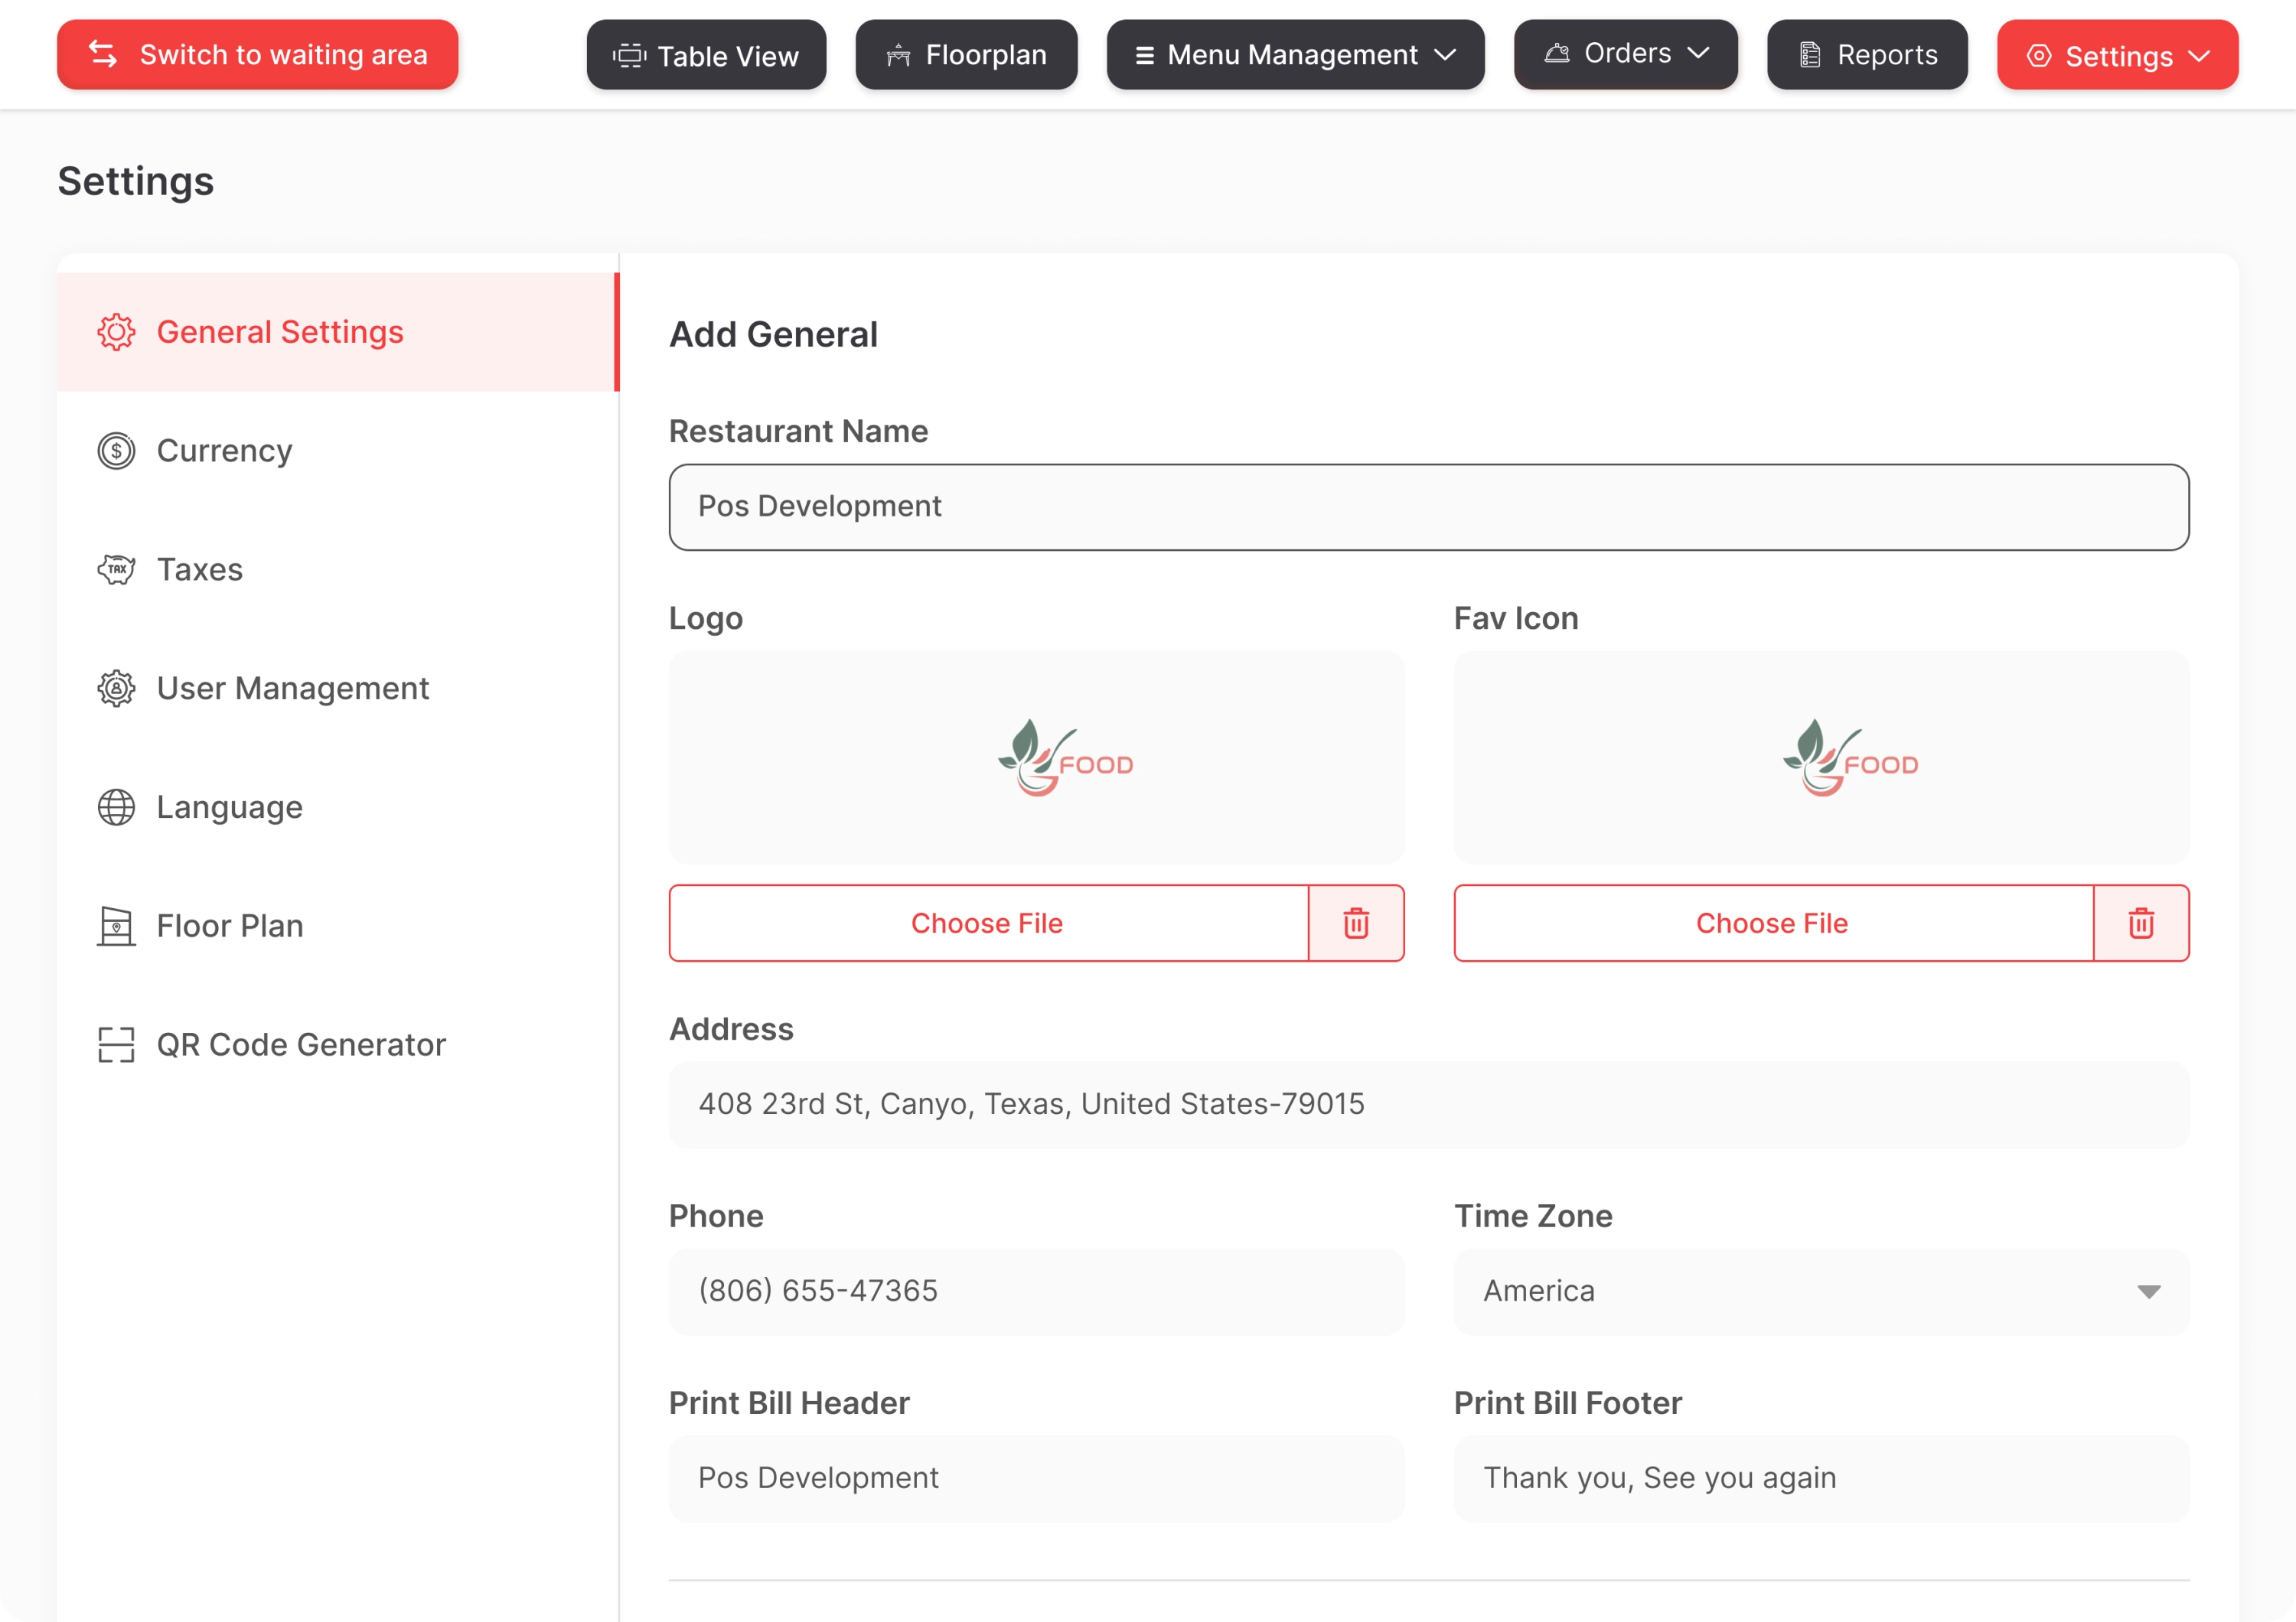
Task: Choose File for the Logo upload
Action: (x=987, y=923)
